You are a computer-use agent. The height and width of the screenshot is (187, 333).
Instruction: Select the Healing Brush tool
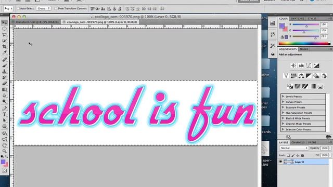(x=5, y=60)
